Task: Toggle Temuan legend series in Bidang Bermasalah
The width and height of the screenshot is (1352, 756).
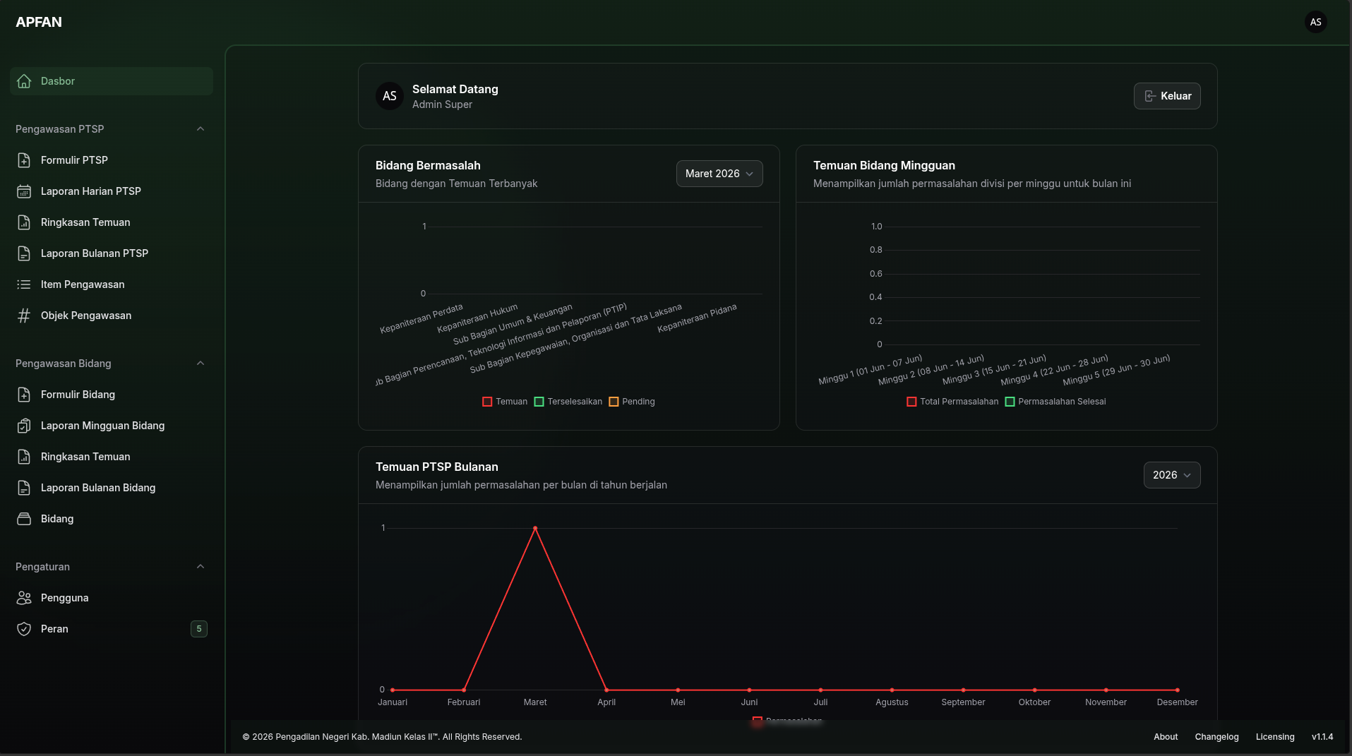Action: coord(505,402)
